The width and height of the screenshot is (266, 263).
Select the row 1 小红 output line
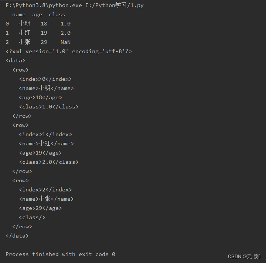(x=38, y=33)
